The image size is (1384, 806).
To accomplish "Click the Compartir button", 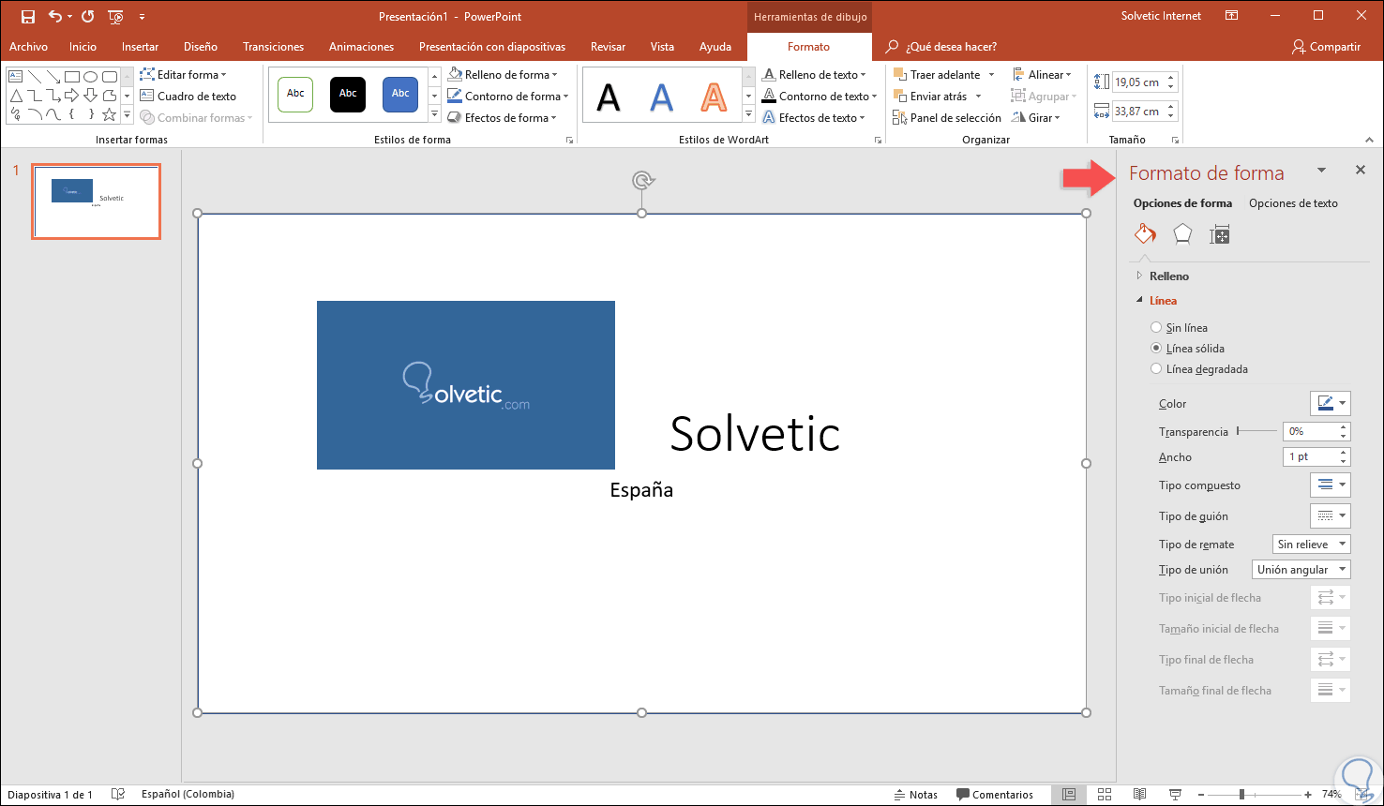I will [x=1326, y=47].
